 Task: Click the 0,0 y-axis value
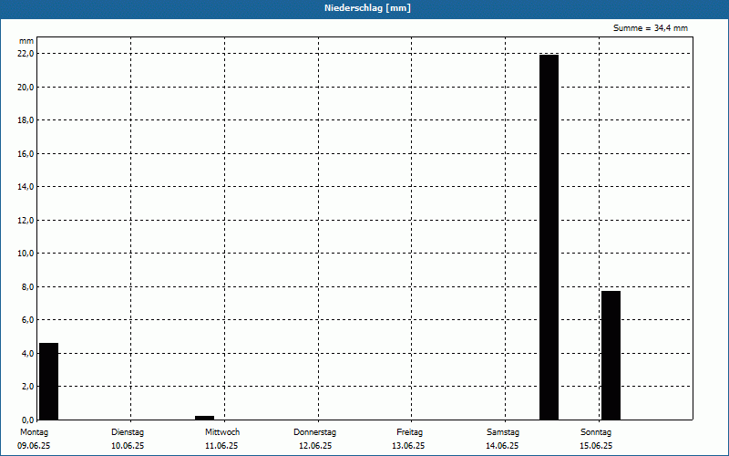[28, 420]
